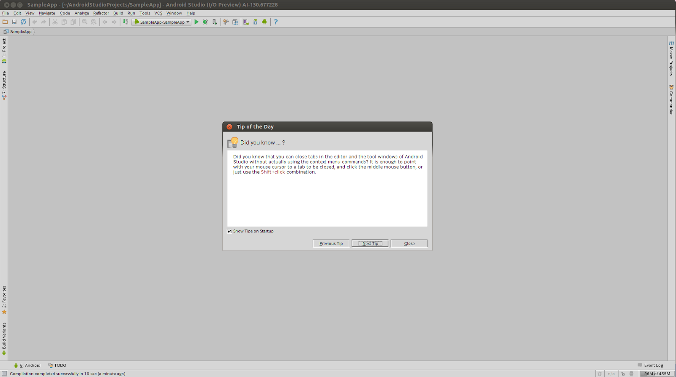Uncheck Show Tips on Startup
This screenshot has width=676, height=377.
click(229, 231)
